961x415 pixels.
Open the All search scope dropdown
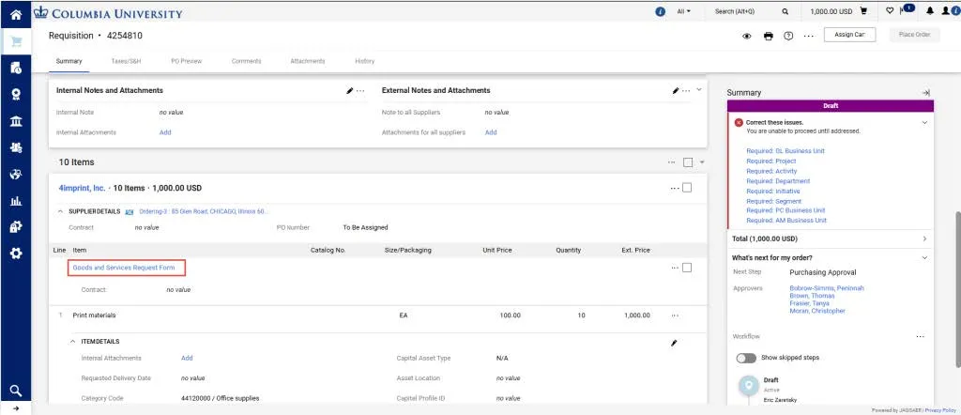click(683, 11)
